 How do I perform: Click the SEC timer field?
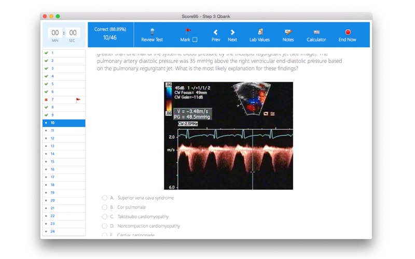(x=73, y=33)
